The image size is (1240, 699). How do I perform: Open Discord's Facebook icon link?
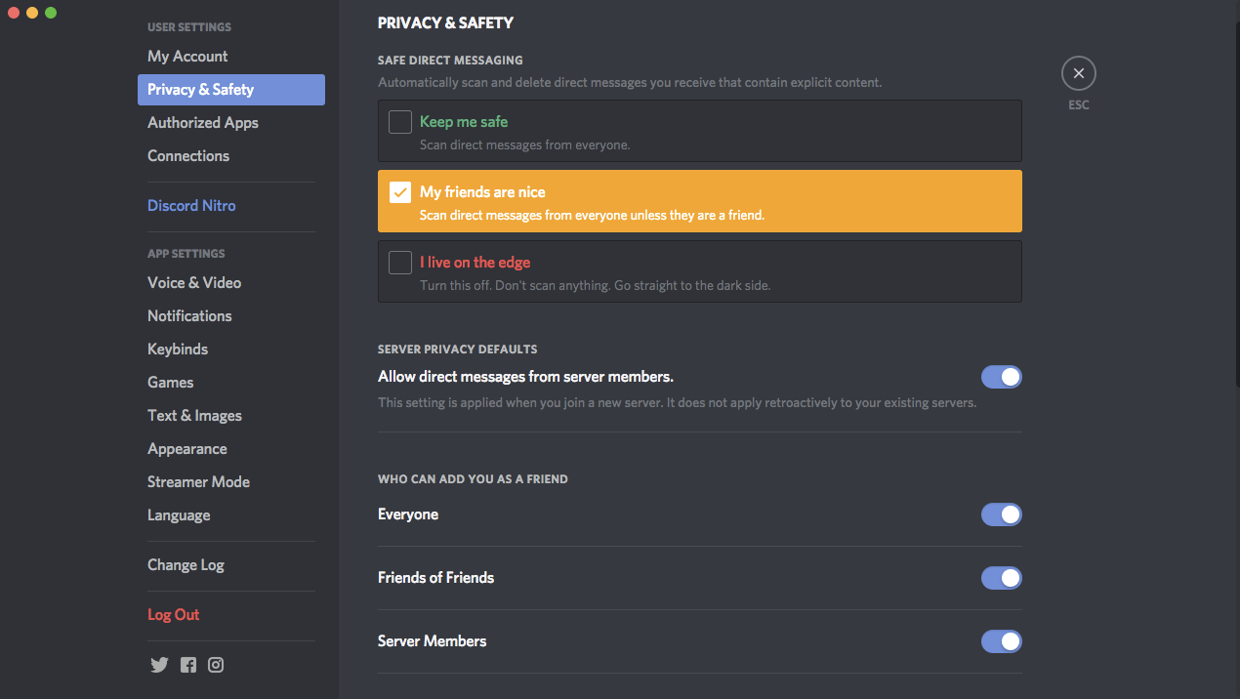[x=188, y=665]
